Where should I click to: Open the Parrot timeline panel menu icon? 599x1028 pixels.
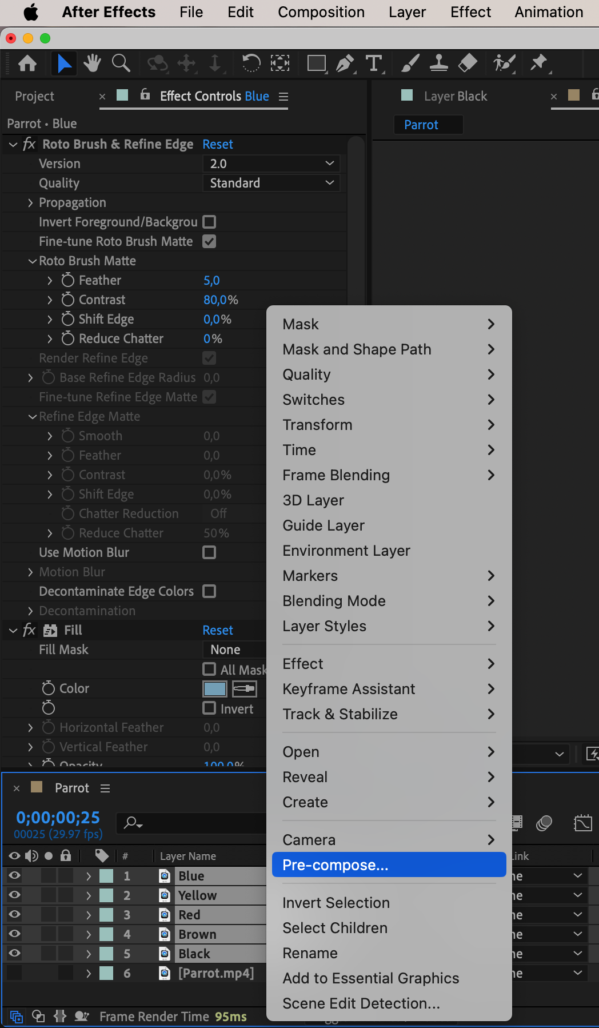[x=105, y=788]
